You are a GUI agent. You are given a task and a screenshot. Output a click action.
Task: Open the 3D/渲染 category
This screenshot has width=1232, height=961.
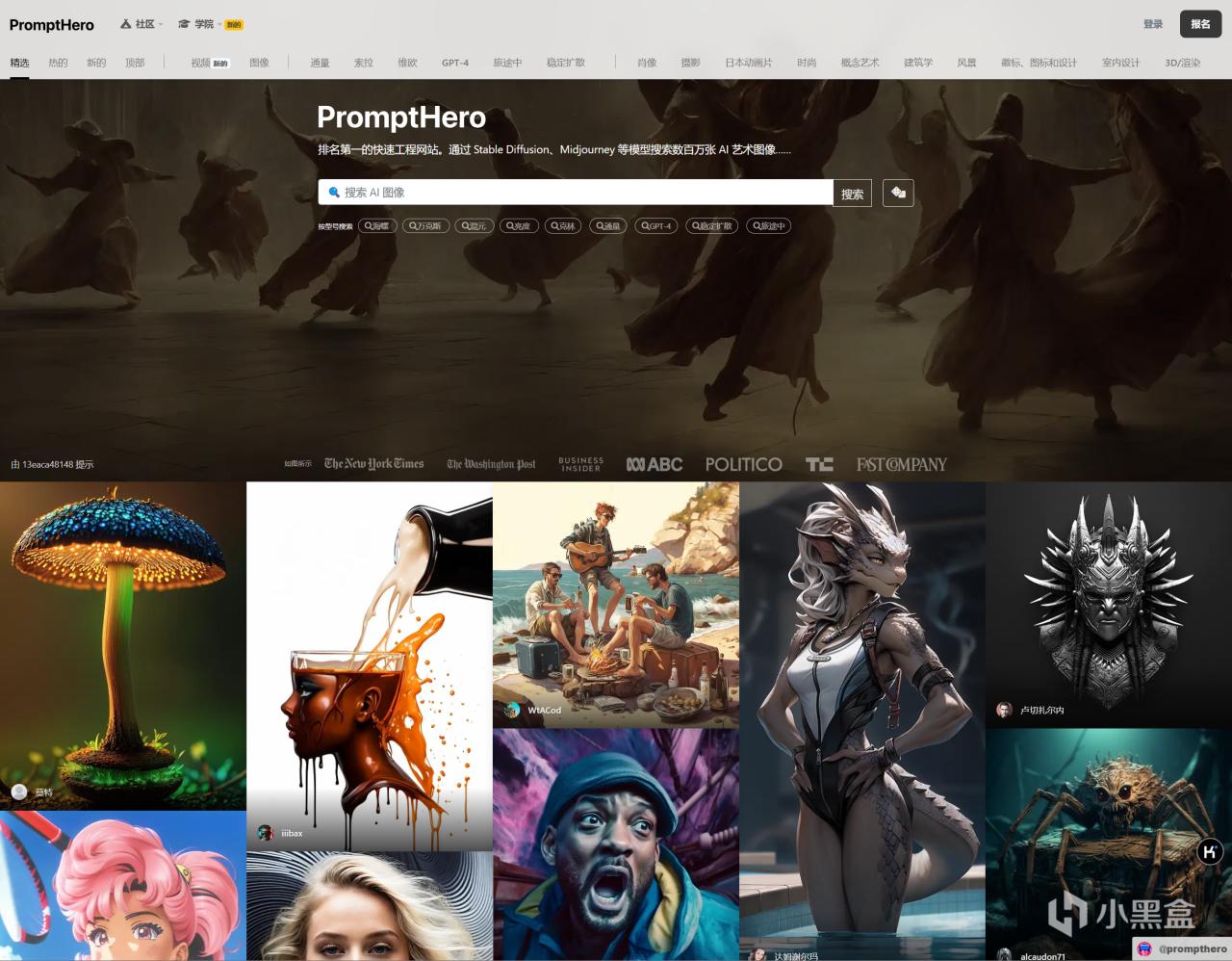1183,63
